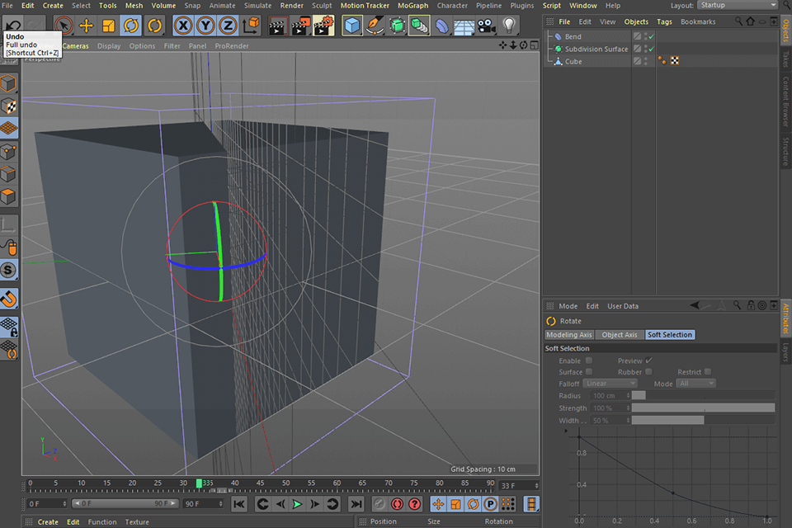Click the current frame field showing 33 F
Screen dimensions: 792x528
tap(518, 485)
